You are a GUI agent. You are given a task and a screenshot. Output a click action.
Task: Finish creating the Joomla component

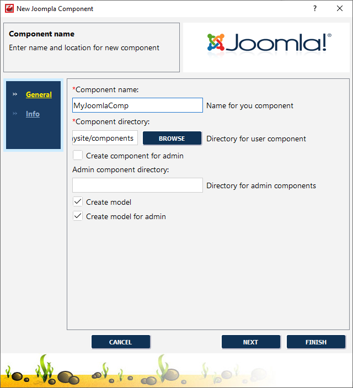coord(316,342)
